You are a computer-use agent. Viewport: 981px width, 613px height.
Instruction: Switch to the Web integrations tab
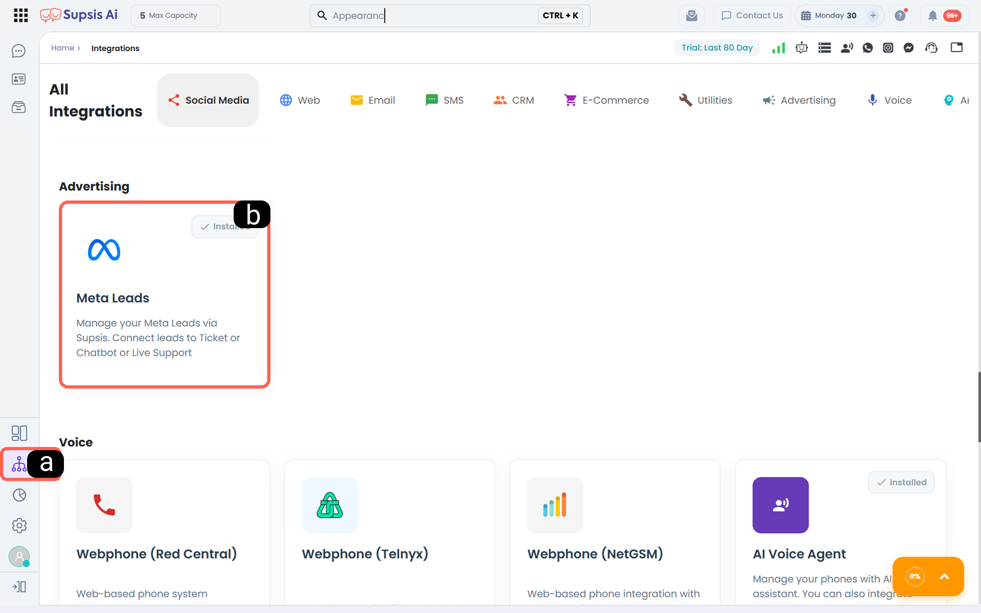[300, 100]
